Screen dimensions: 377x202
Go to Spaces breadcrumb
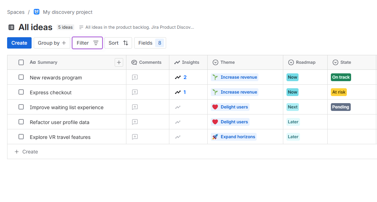[x=16, y=12]
